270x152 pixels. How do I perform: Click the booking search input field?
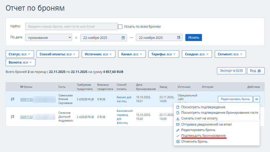tap(71, 26)
